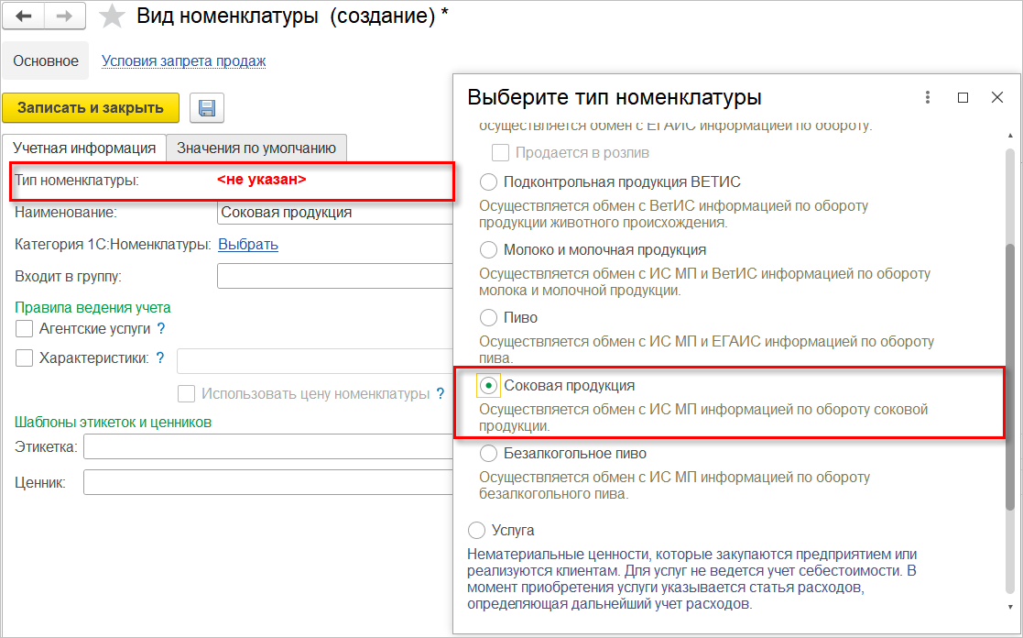Enable Агентские услуги checkbox
1023x638 pixels.
pos(24,328)
